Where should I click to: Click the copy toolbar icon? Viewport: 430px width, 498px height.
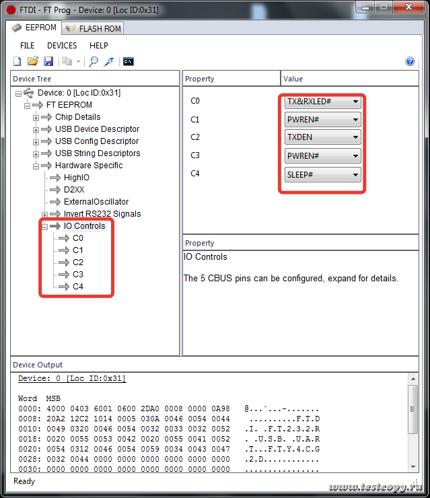67,61
